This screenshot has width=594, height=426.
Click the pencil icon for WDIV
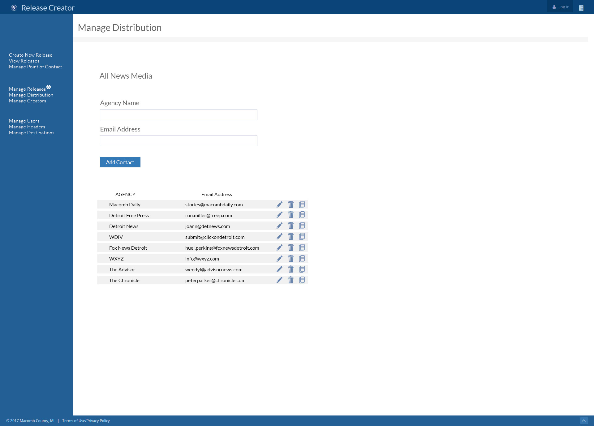point(279,237)
